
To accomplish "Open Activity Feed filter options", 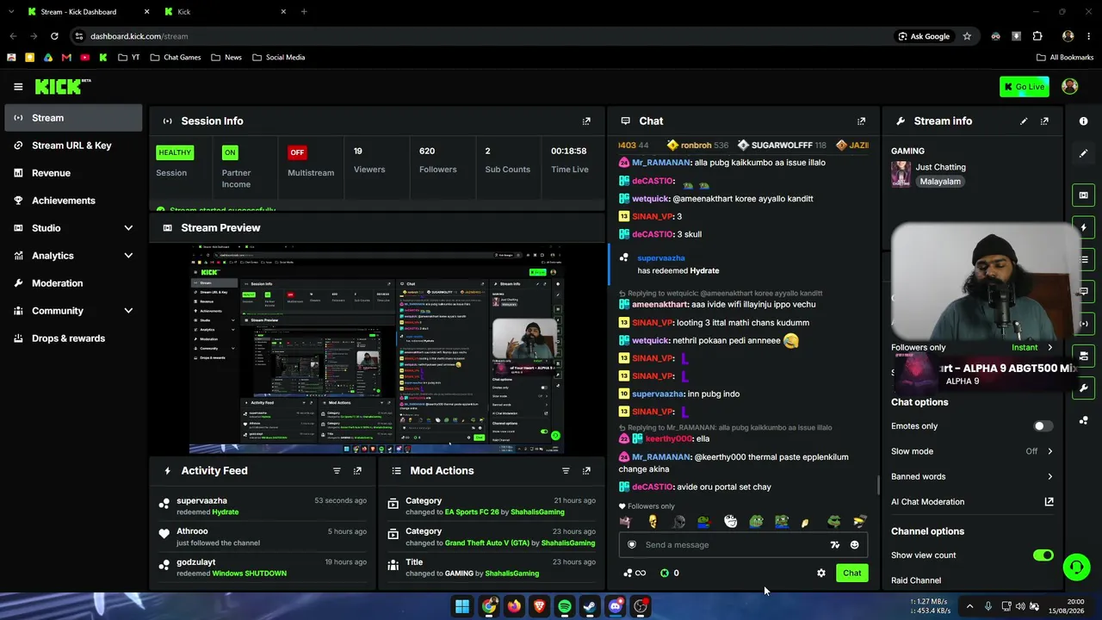I will 337,471.
